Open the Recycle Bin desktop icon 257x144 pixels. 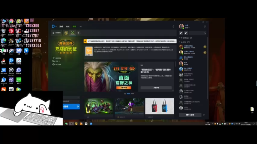click(x=3, y=32)
